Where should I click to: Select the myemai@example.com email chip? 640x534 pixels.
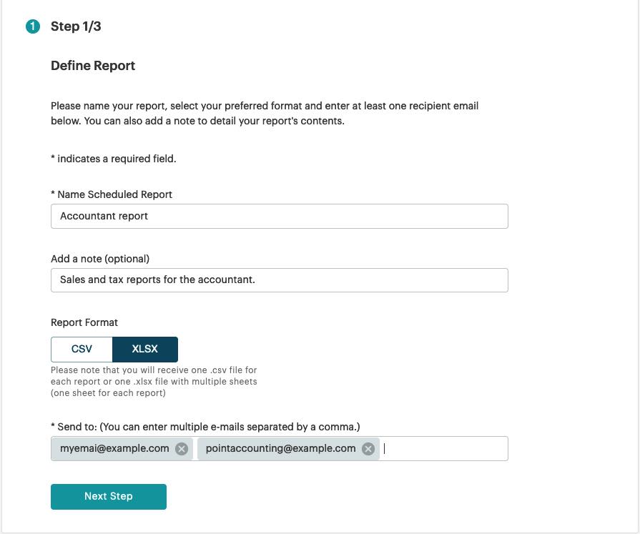(114, 449)
